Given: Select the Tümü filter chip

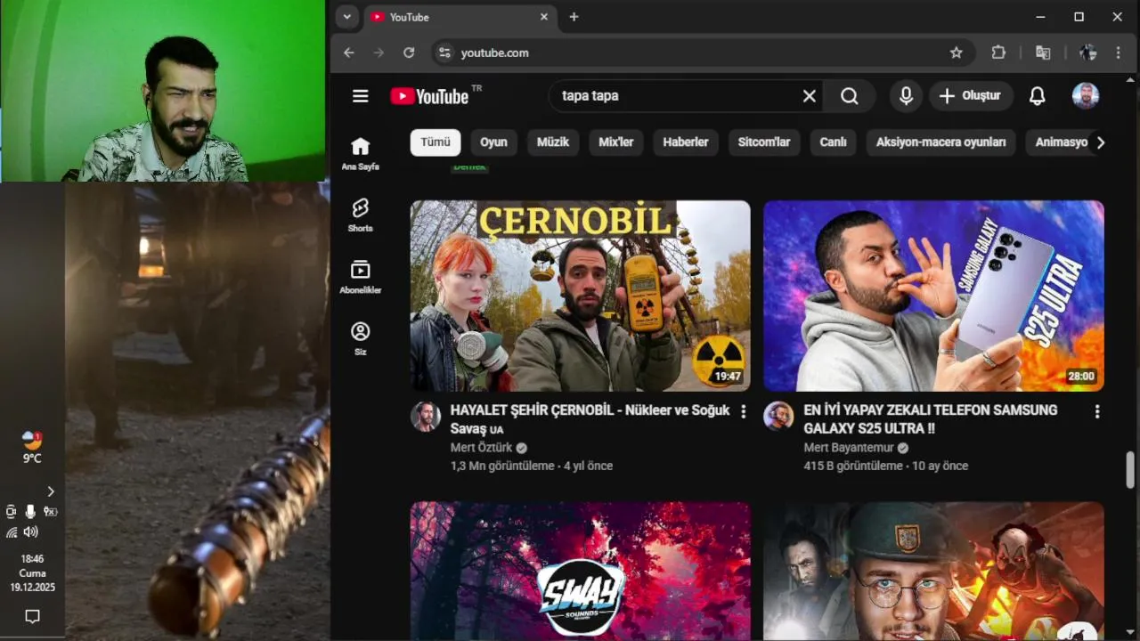Looking at the screenshot, I should [436, 142].
